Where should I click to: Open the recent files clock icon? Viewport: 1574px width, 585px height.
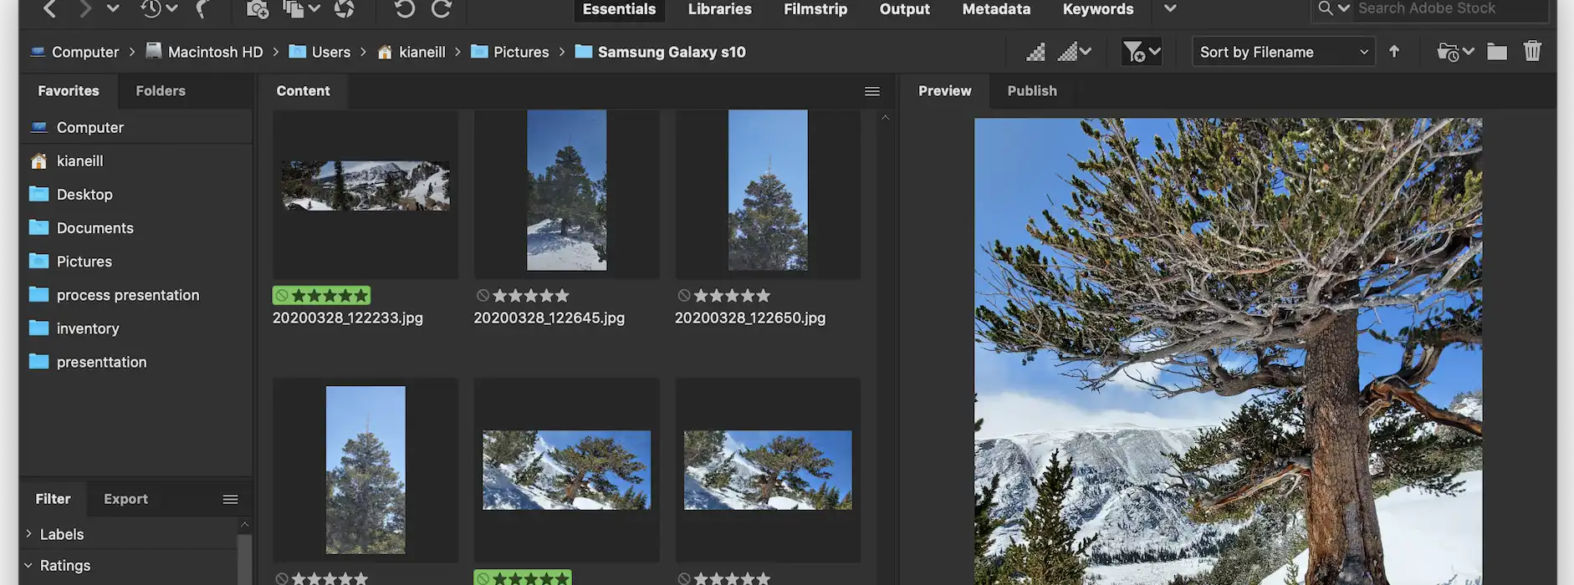pos(151,9)
